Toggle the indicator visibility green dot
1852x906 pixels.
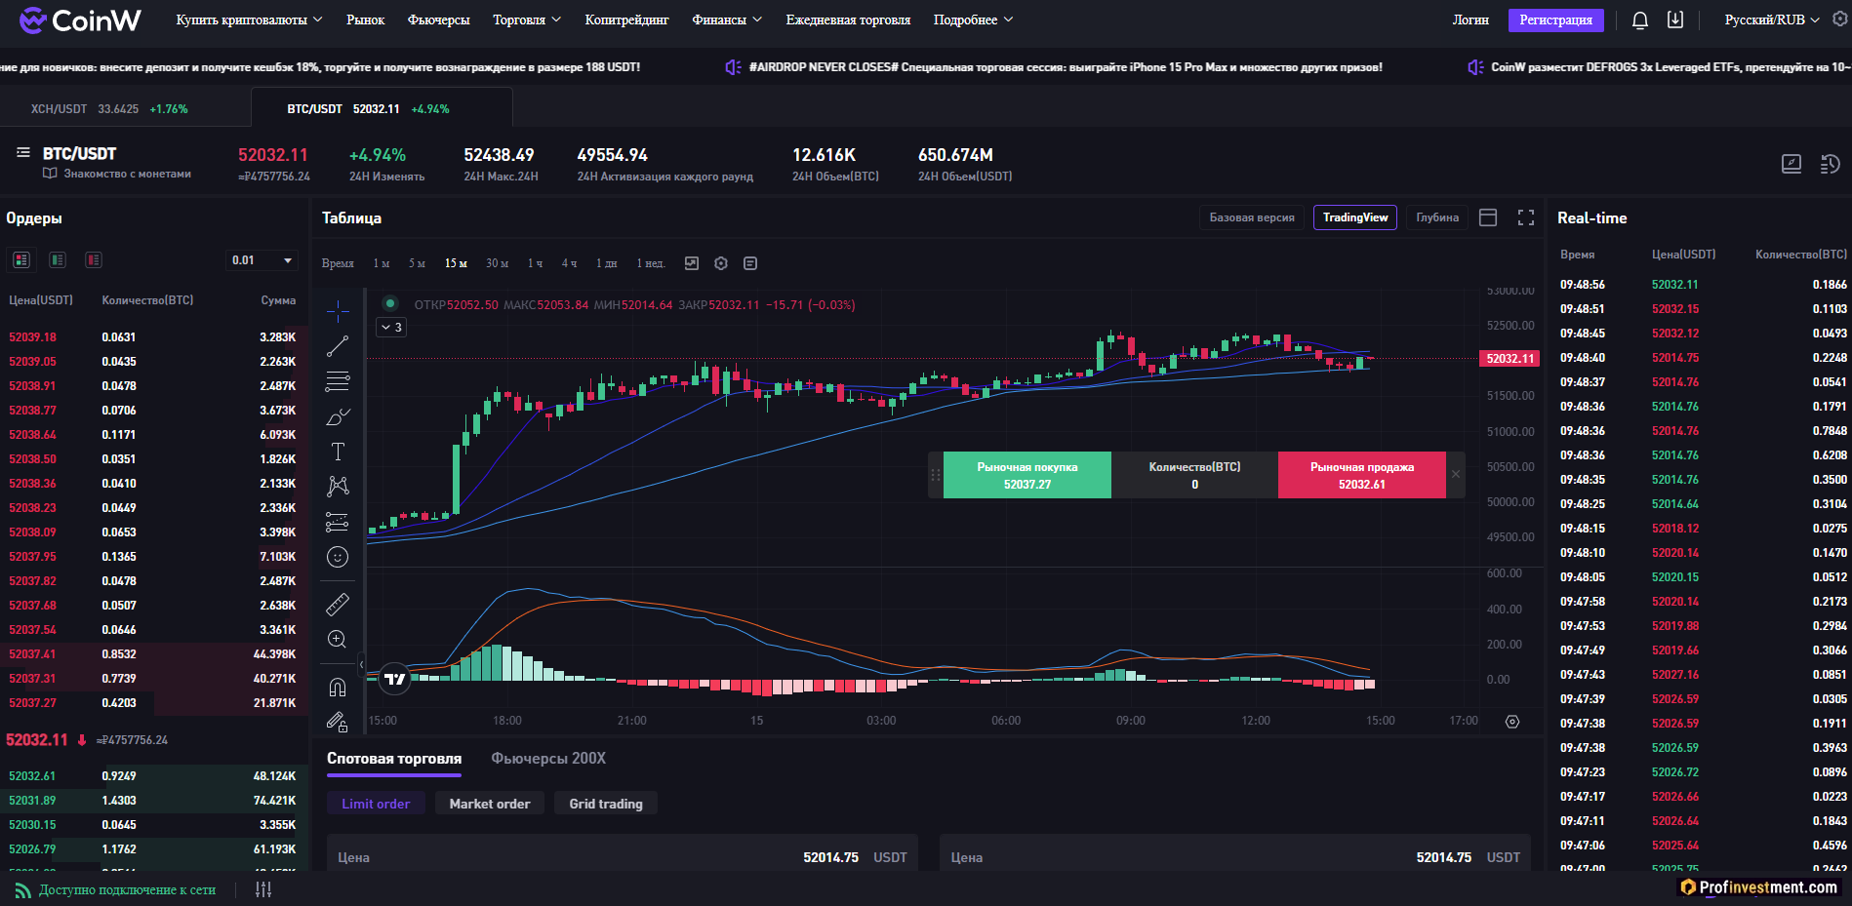tap(390, 303)
